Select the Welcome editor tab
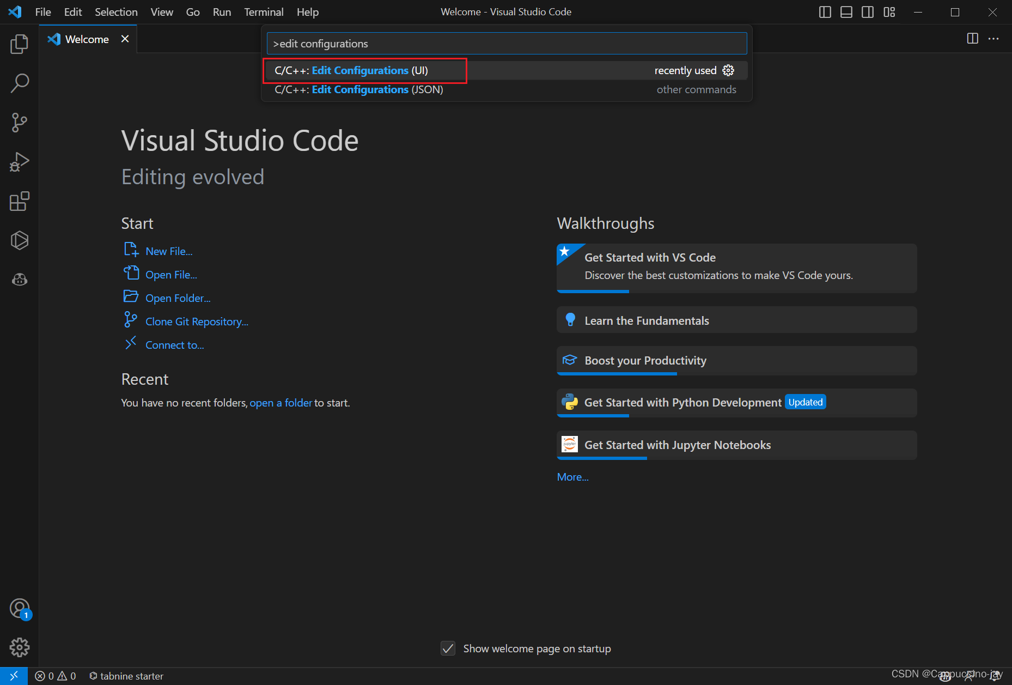Screen dimensions: 1012x685 88,39
